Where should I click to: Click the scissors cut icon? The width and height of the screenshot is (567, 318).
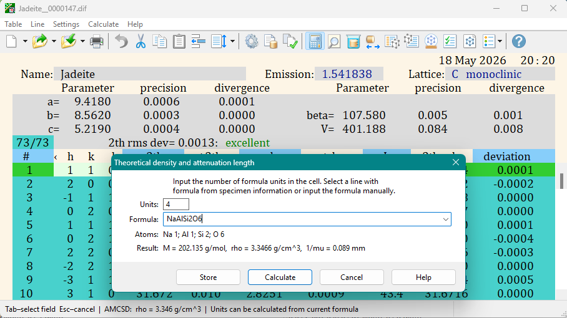(x=141, y=42)
